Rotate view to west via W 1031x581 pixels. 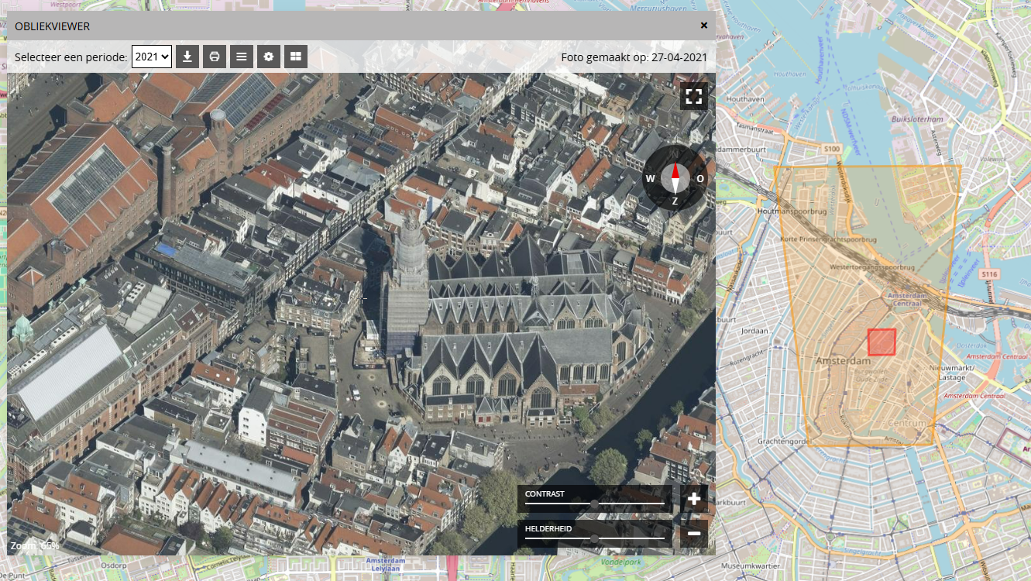point(651,179)
